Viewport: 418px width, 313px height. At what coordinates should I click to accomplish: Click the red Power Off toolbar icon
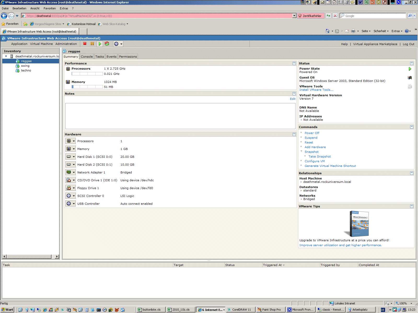(x=85, y=44)
